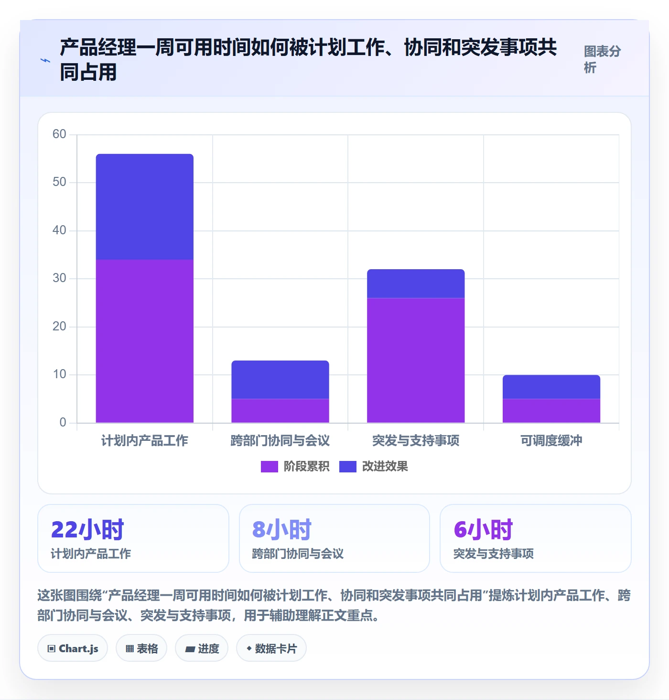669x700 pixels.
Task: Click the blue segment of 可调度缓冲 bar
Action: point(551,387)
